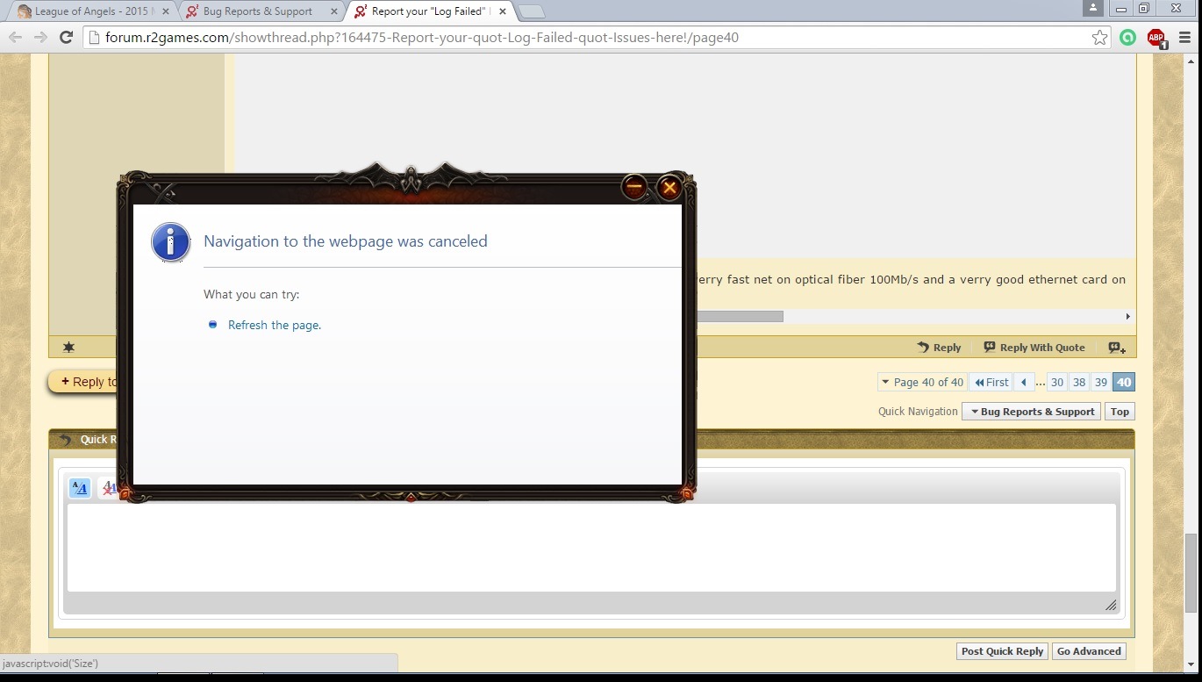1202x682 pixels.
Task: Click the Chrome user profile icon
Action: pos(1092,9)
